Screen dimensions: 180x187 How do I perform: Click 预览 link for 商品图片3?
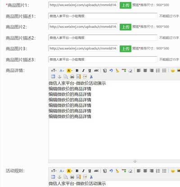135,48
